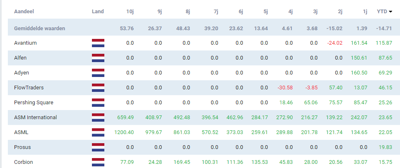Click the flag icon beside Adyen
This screenshot has width=400, height=168.
pos(98,73)
